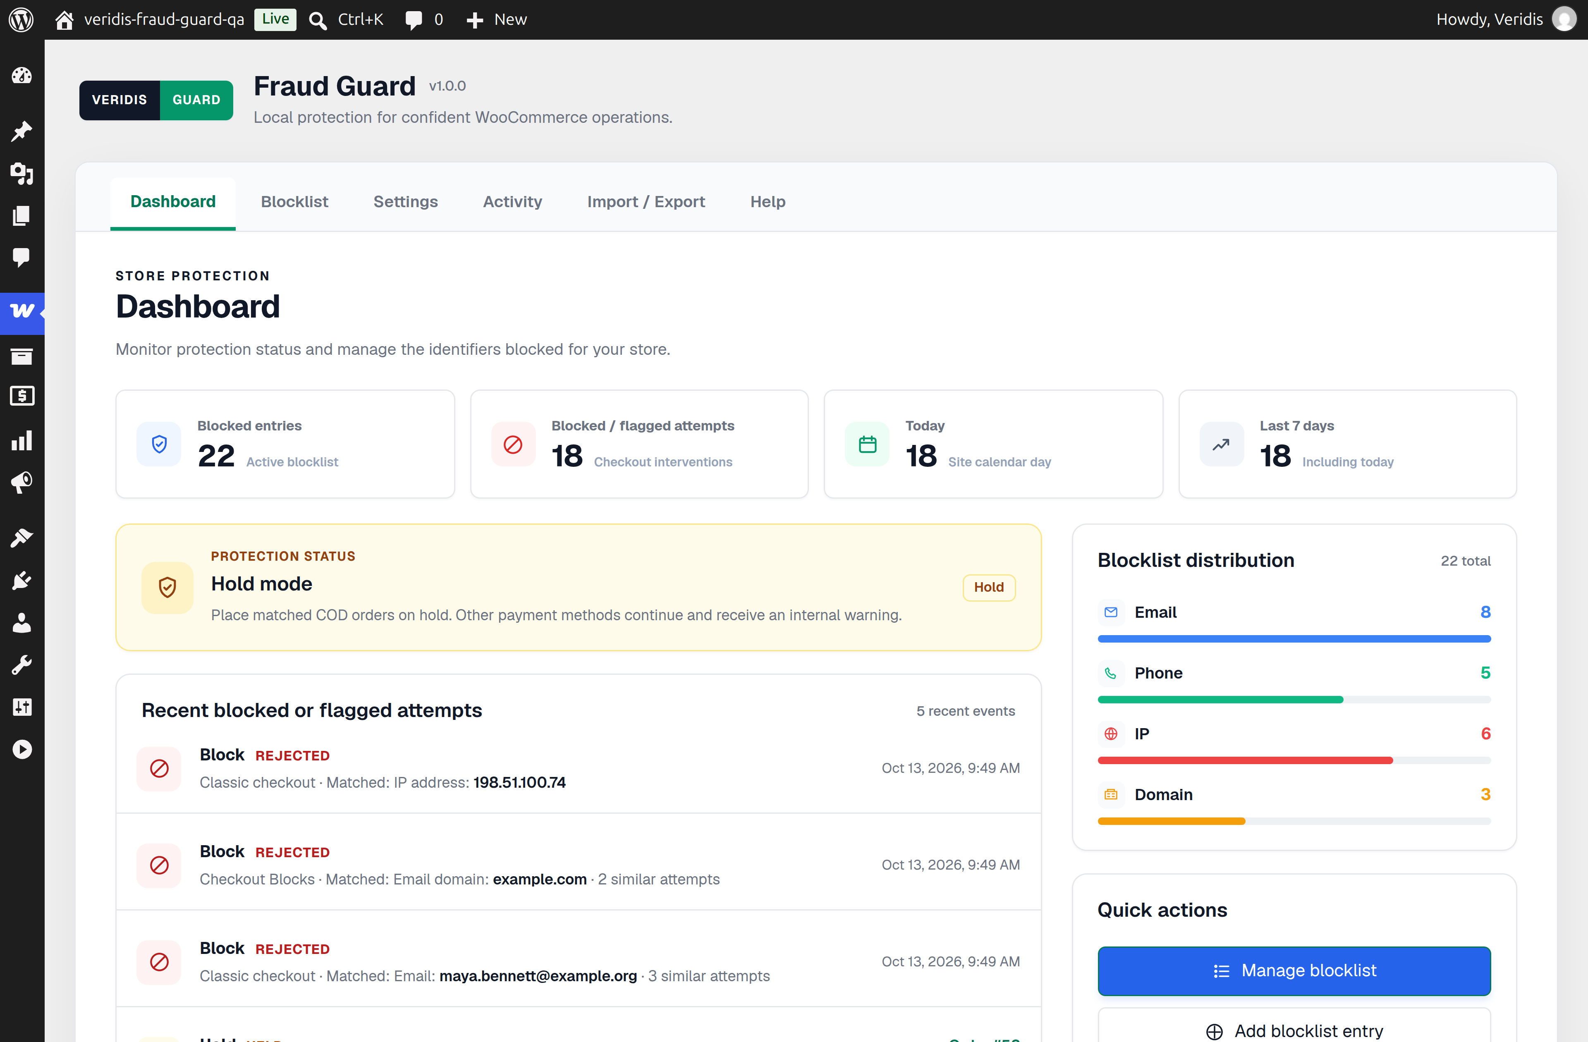This screenshot has height=1042, width=1588.
Task: Open Comments sidebar icon
Action: 22,258
